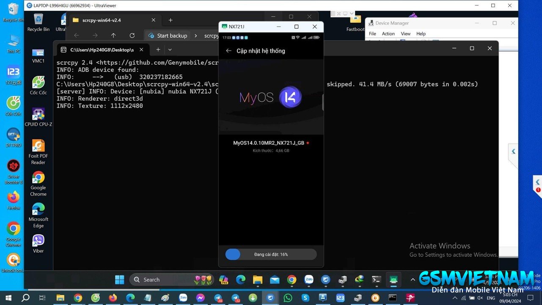Open Task View on local taskbar

click(x=42, y=298)
